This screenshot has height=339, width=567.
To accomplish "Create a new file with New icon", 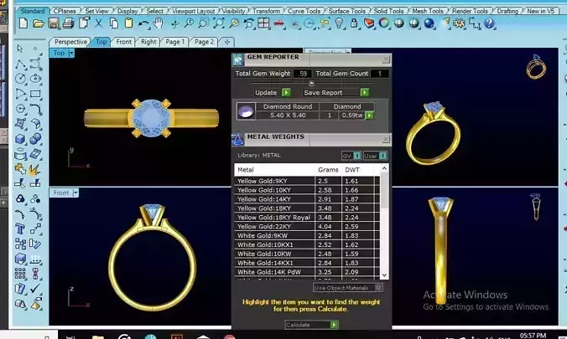I will point(23,23).
